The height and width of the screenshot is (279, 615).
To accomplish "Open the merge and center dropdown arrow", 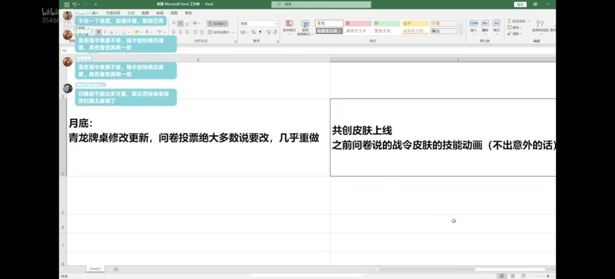I will pos(233,32).
